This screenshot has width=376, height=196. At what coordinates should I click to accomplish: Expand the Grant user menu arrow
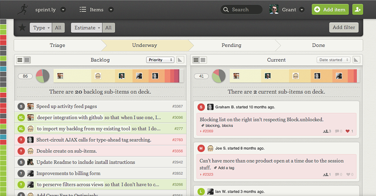pyautogui.click(x=302, y=10)
